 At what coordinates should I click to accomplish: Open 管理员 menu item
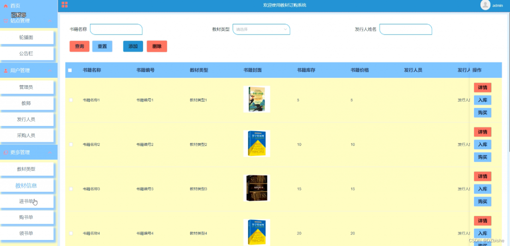pyautogui.click(x=26, y=87)
